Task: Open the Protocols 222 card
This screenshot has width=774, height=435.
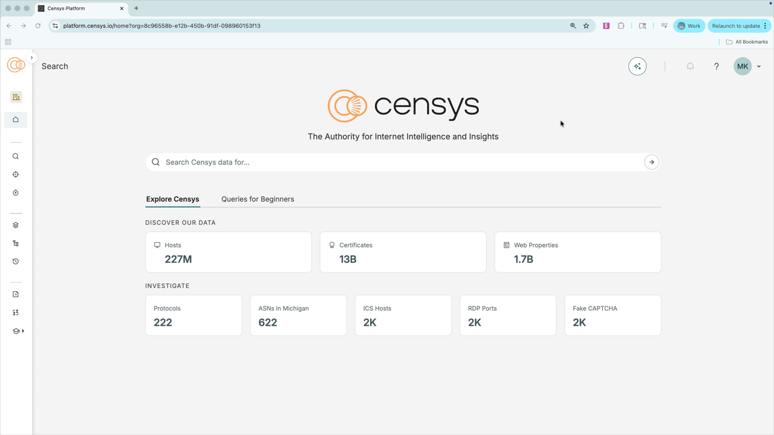Action: pyautogui.click(x=193, y=315)
